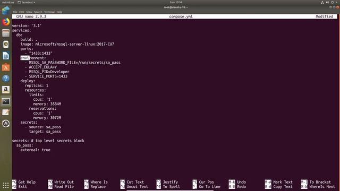
Task: Click the Get Help shortcut
Action: (24, 182)
